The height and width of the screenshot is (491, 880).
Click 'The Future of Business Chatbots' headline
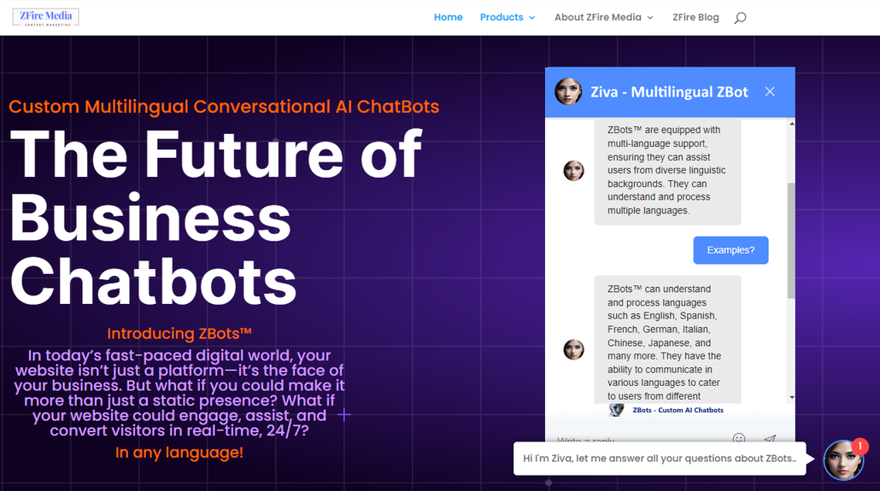(216, 217)
